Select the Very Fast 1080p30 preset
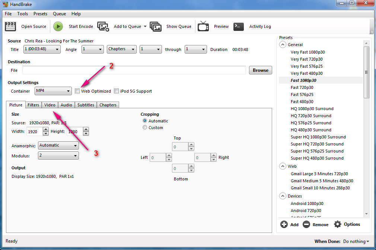 tap(308, 52)
